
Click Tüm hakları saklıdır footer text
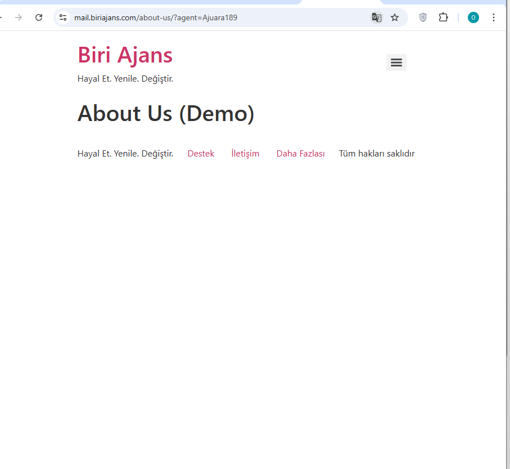coord(377,153)
